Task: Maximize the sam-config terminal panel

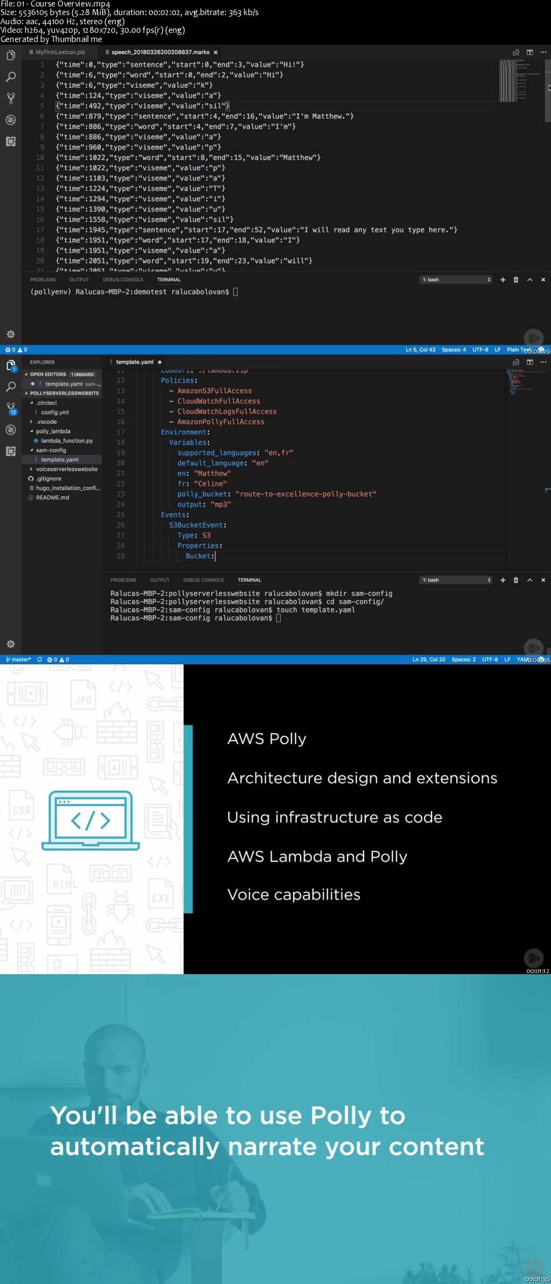Action: [529, 580]
